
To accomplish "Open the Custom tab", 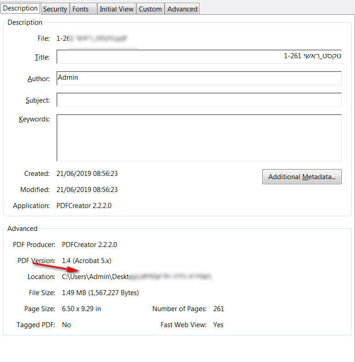I will (150, 9).
